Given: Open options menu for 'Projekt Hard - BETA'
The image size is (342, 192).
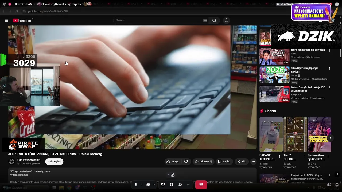Looking at the screenshot, I should click(329, 176).
